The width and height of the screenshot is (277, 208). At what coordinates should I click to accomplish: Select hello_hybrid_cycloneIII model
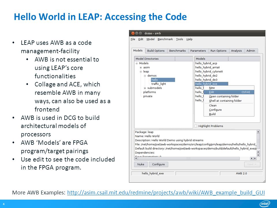point(209,71)
